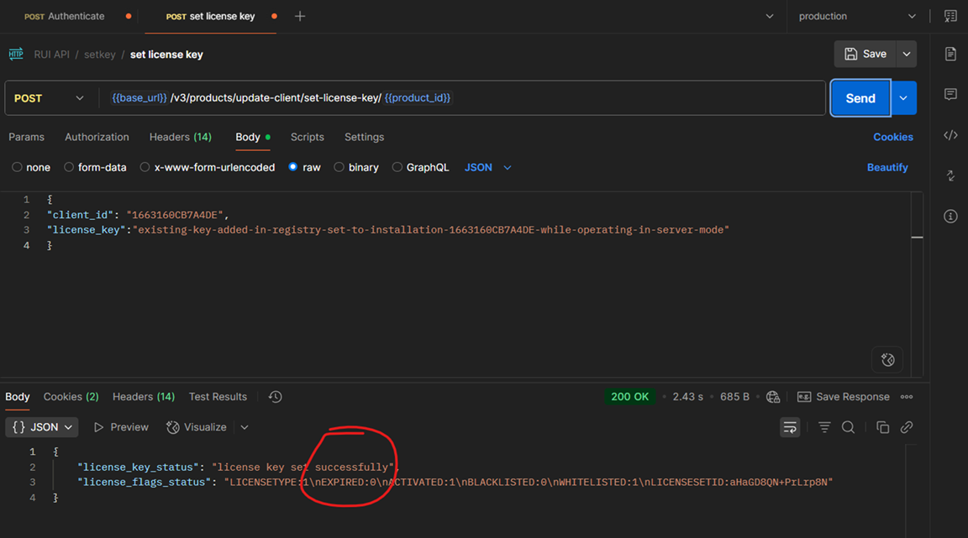The width and height of the screenshot is (968, 538).
Task: Copy the response body to clipboard
Action: click(883, 427)
